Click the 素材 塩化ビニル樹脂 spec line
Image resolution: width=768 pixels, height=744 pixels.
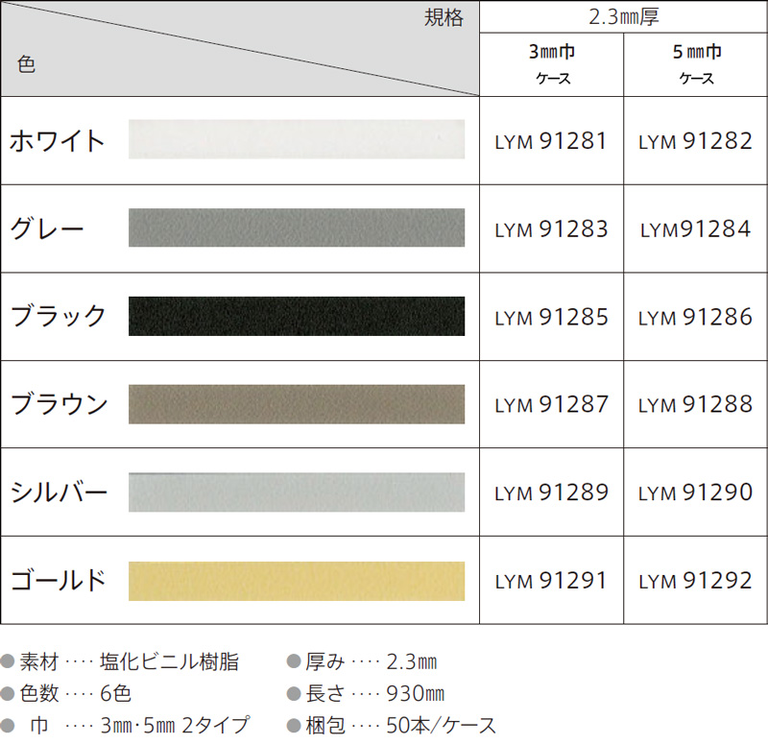(x=120, y=661)
